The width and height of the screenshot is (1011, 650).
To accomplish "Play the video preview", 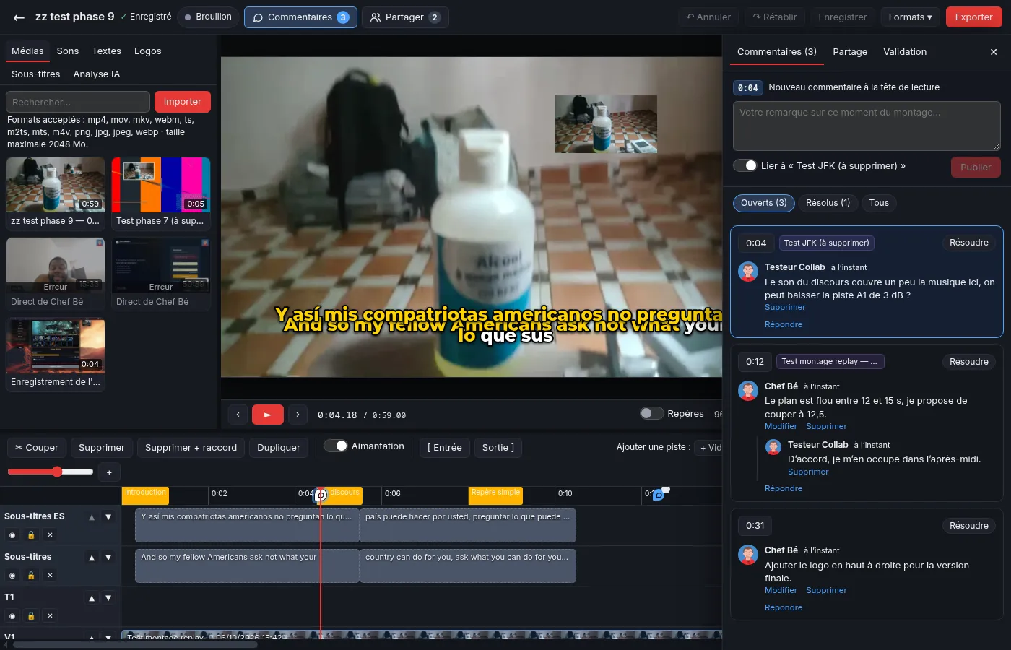I will 267,415.
